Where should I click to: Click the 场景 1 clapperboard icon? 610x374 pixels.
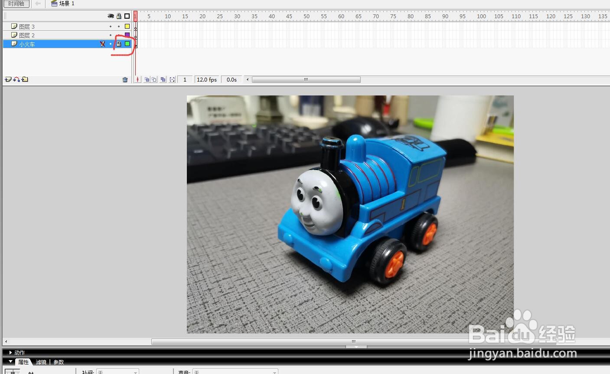pos(54,3)
